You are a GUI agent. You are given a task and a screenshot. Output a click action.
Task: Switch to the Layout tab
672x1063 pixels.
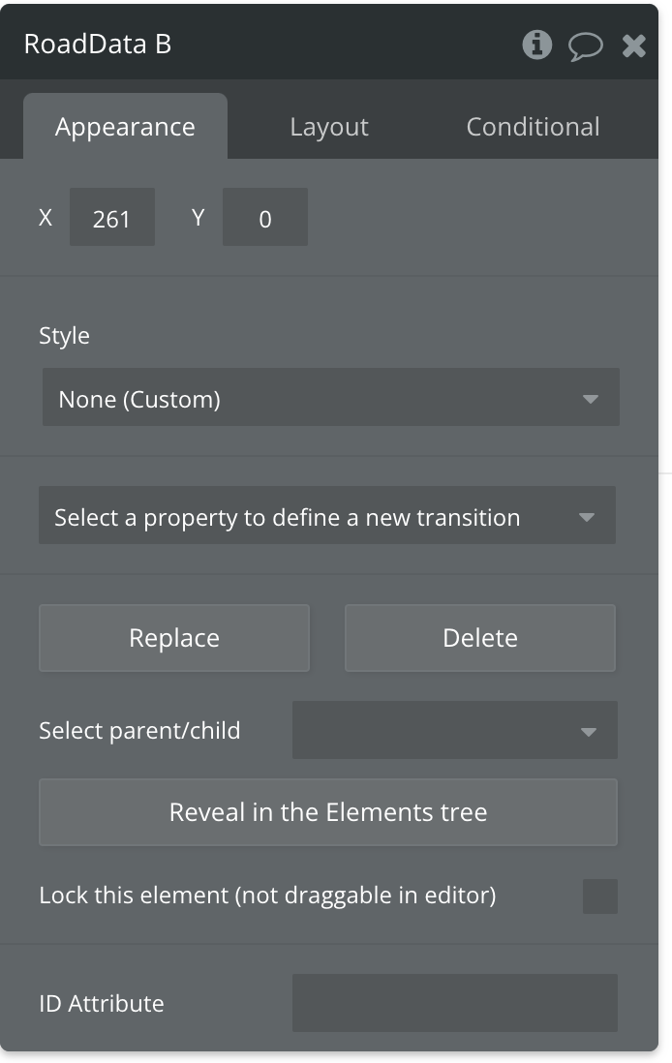(x=329, y=127)
